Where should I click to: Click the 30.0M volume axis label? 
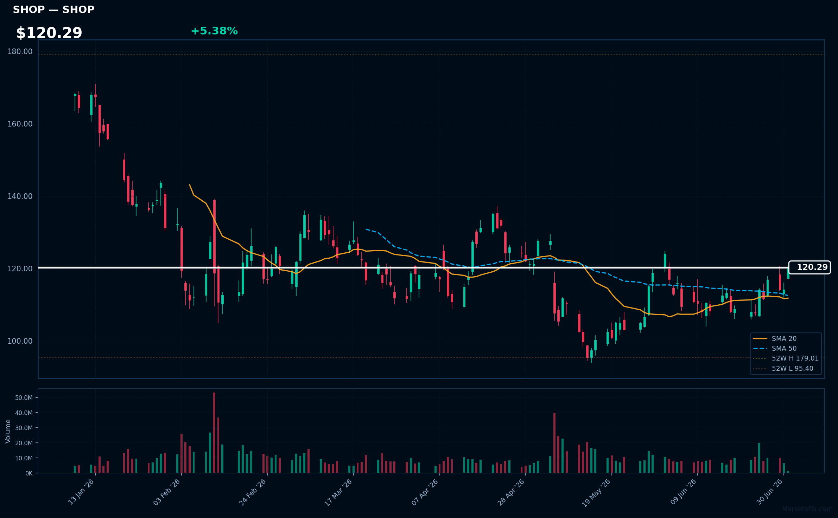pos(24,428)
